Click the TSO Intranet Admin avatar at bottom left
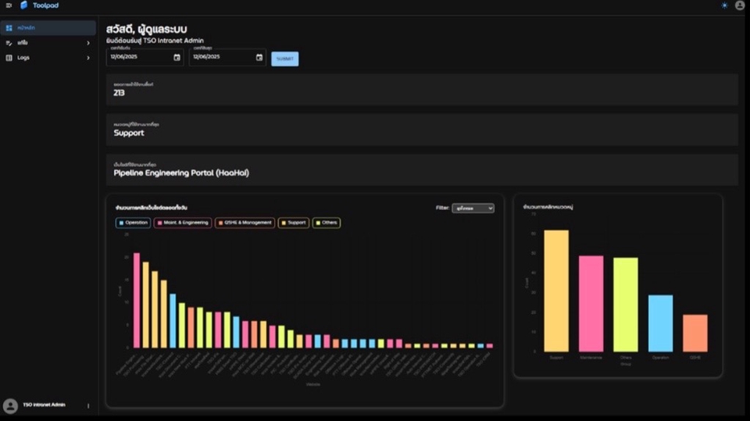Screen dimensions: 750x421 point(10,405)
